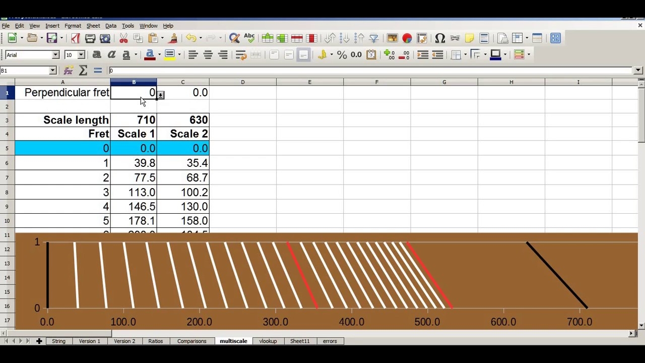
Task: Open the Function Wizard icon
Action: point(69,71)
